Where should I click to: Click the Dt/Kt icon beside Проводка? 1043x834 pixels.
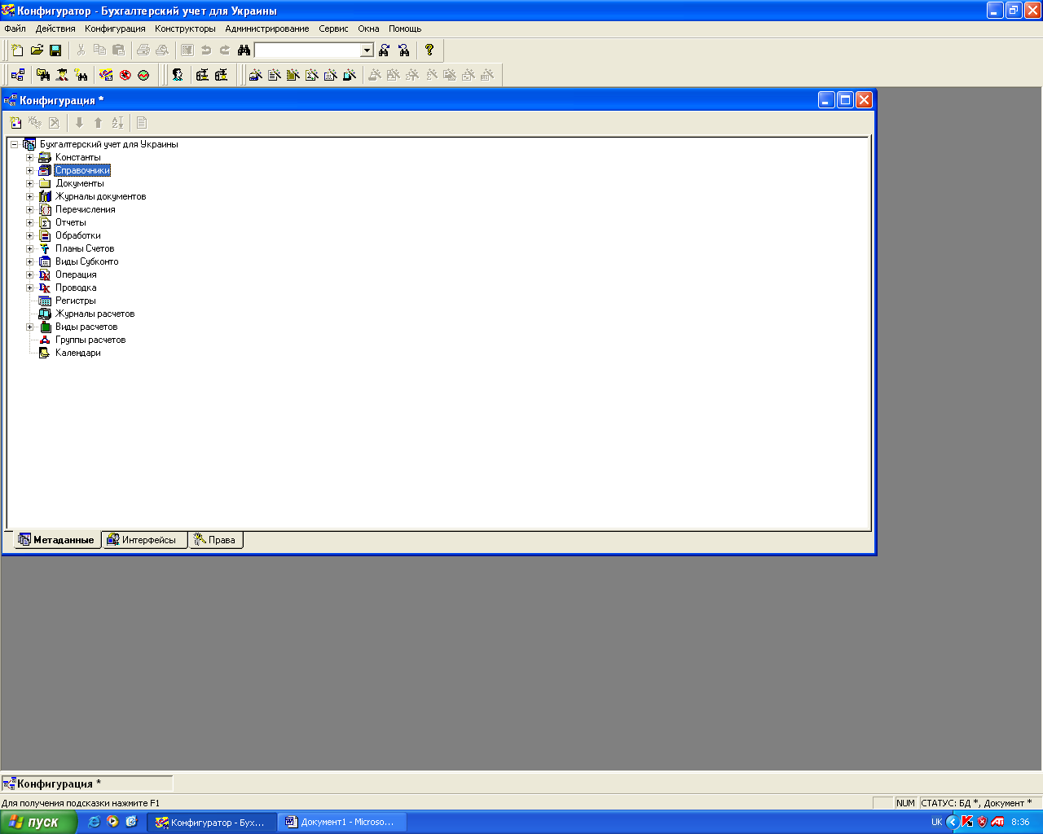(45, 288)
